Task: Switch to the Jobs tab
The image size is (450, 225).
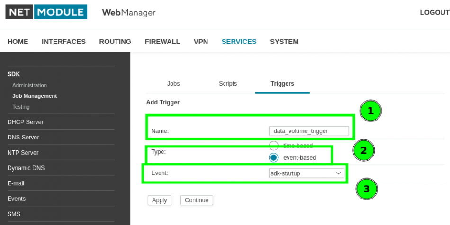Action: 173,84
